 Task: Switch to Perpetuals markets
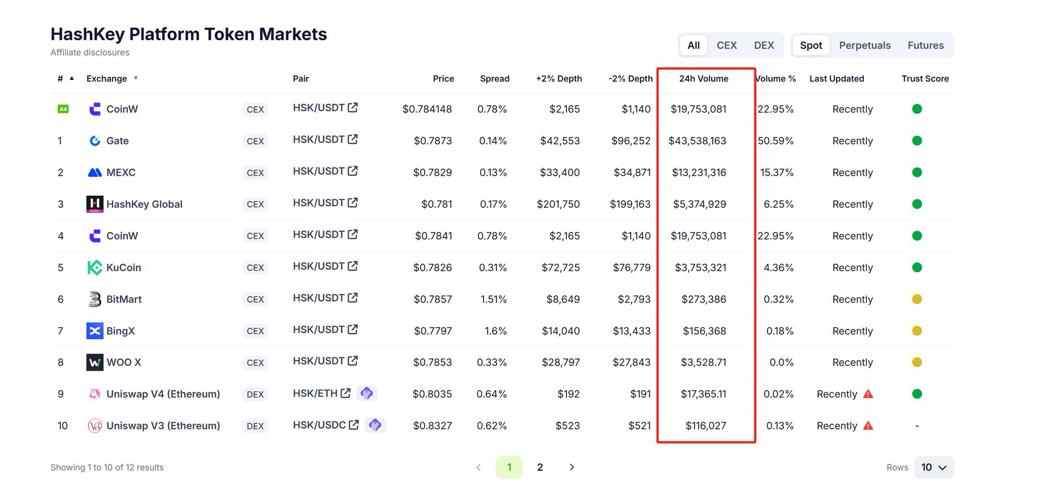[x=865, y=45]
